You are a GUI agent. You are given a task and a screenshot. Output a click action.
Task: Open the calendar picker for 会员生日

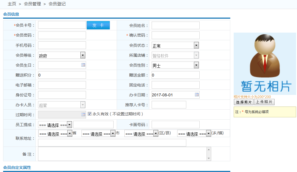click(83, 65)
